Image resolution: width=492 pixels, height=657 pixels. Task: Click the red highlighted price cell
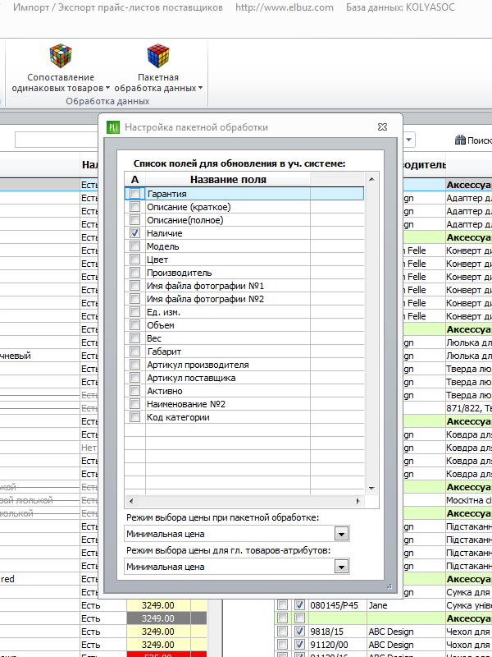click(x=158, y=655)
